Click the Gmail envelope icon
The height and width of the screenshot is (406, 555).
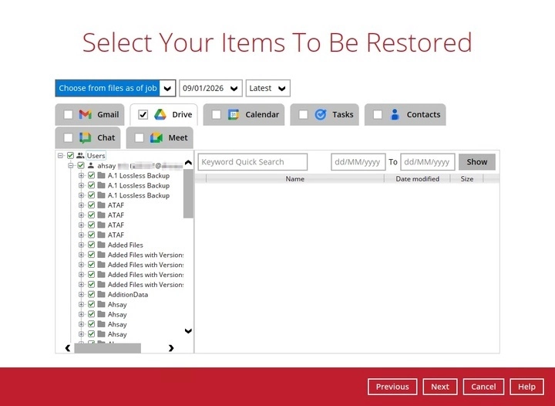[86, 115]
